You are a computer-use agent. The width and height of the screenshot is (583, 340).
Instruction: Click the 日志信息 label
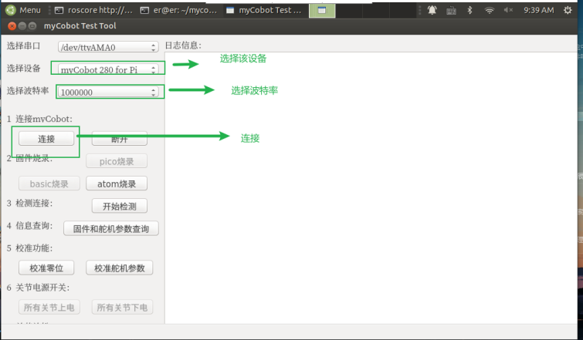click(183, 45)
